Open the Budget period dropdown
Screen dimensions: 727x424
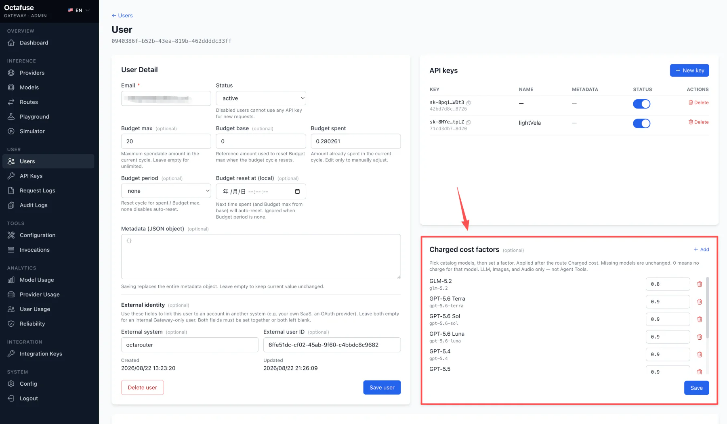(166, 191)
